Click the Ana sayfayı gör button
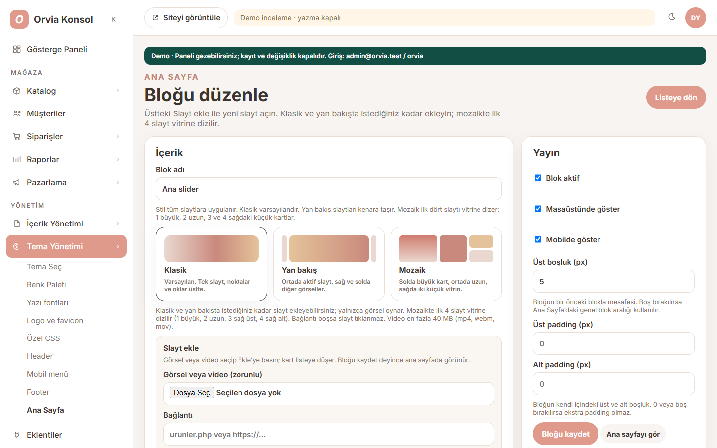 coord(633,434)
